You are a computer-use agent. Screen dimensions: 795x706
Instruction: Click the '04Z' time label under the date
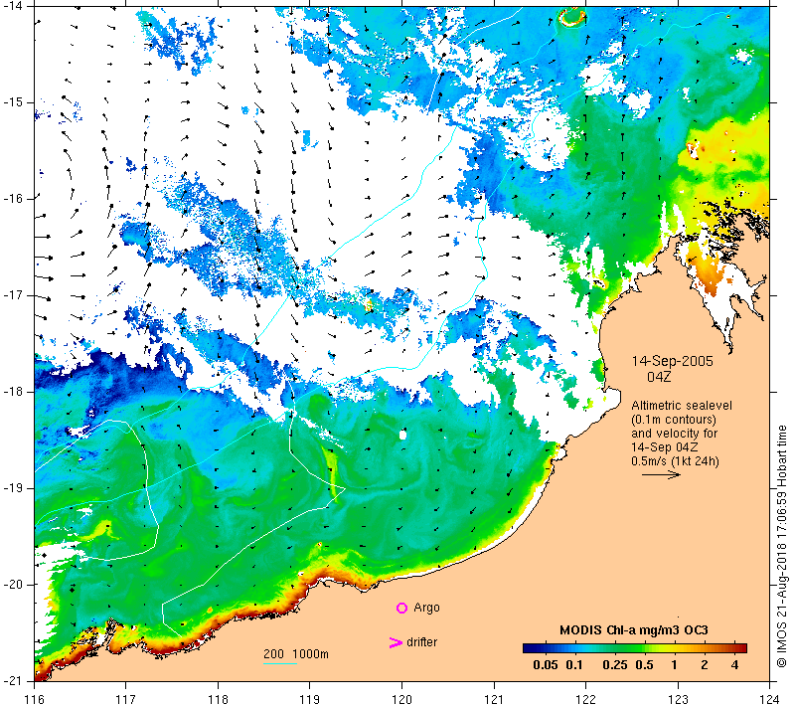659,377
